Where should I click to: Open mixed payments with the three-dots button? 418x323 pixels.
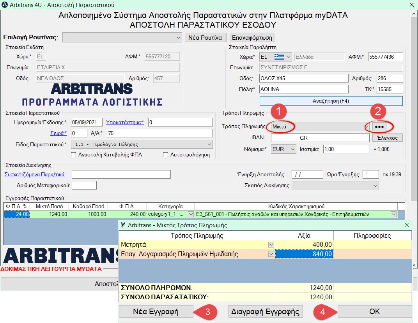379,126
